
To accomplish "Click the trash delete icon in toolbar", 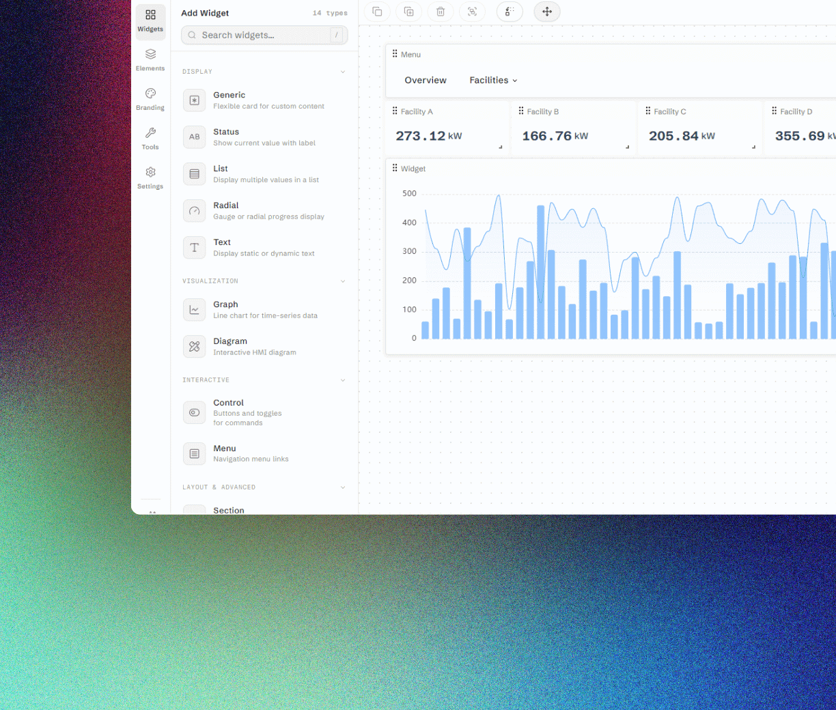I will pyautogui.click(x=441, y=12).
